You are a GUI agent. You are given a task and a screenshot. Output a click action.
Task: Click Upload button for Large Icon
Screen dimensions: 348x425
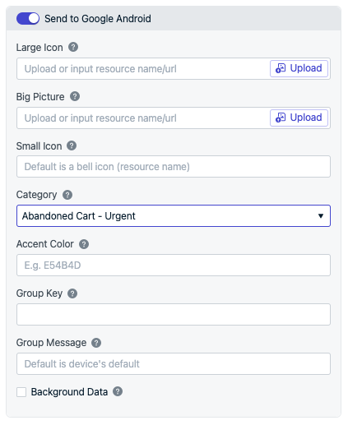(299, 68)
